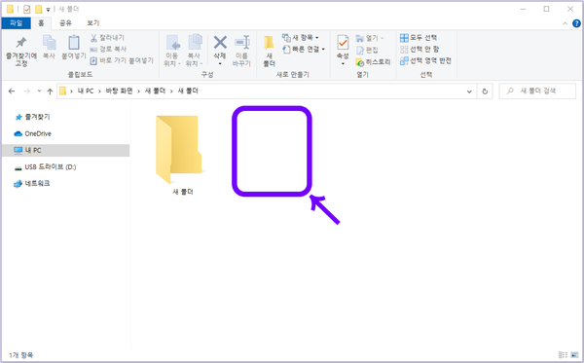Open the 파일 menu tab
The width and height of the screenshot is (584, 363).
click(x=16, y=23)
